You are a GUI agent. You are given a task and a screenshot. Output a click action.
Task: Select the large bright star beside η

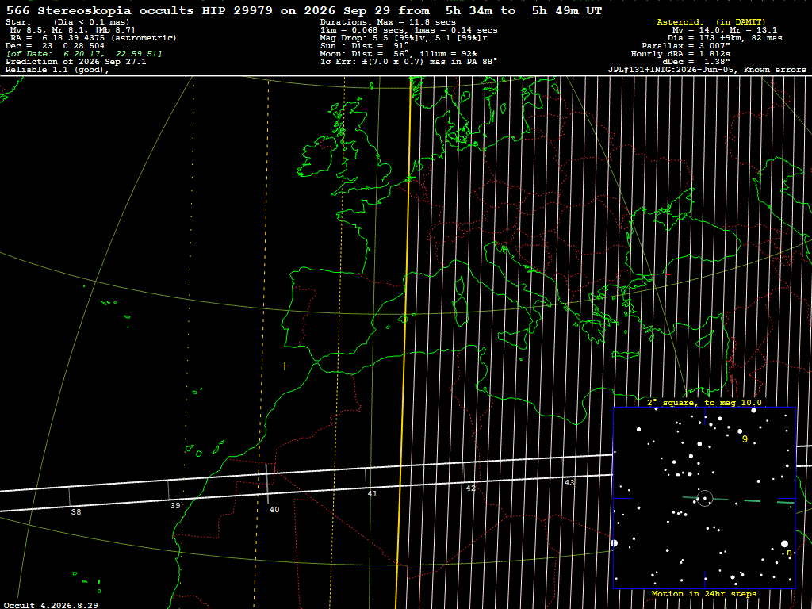click(x=784, y=544)
